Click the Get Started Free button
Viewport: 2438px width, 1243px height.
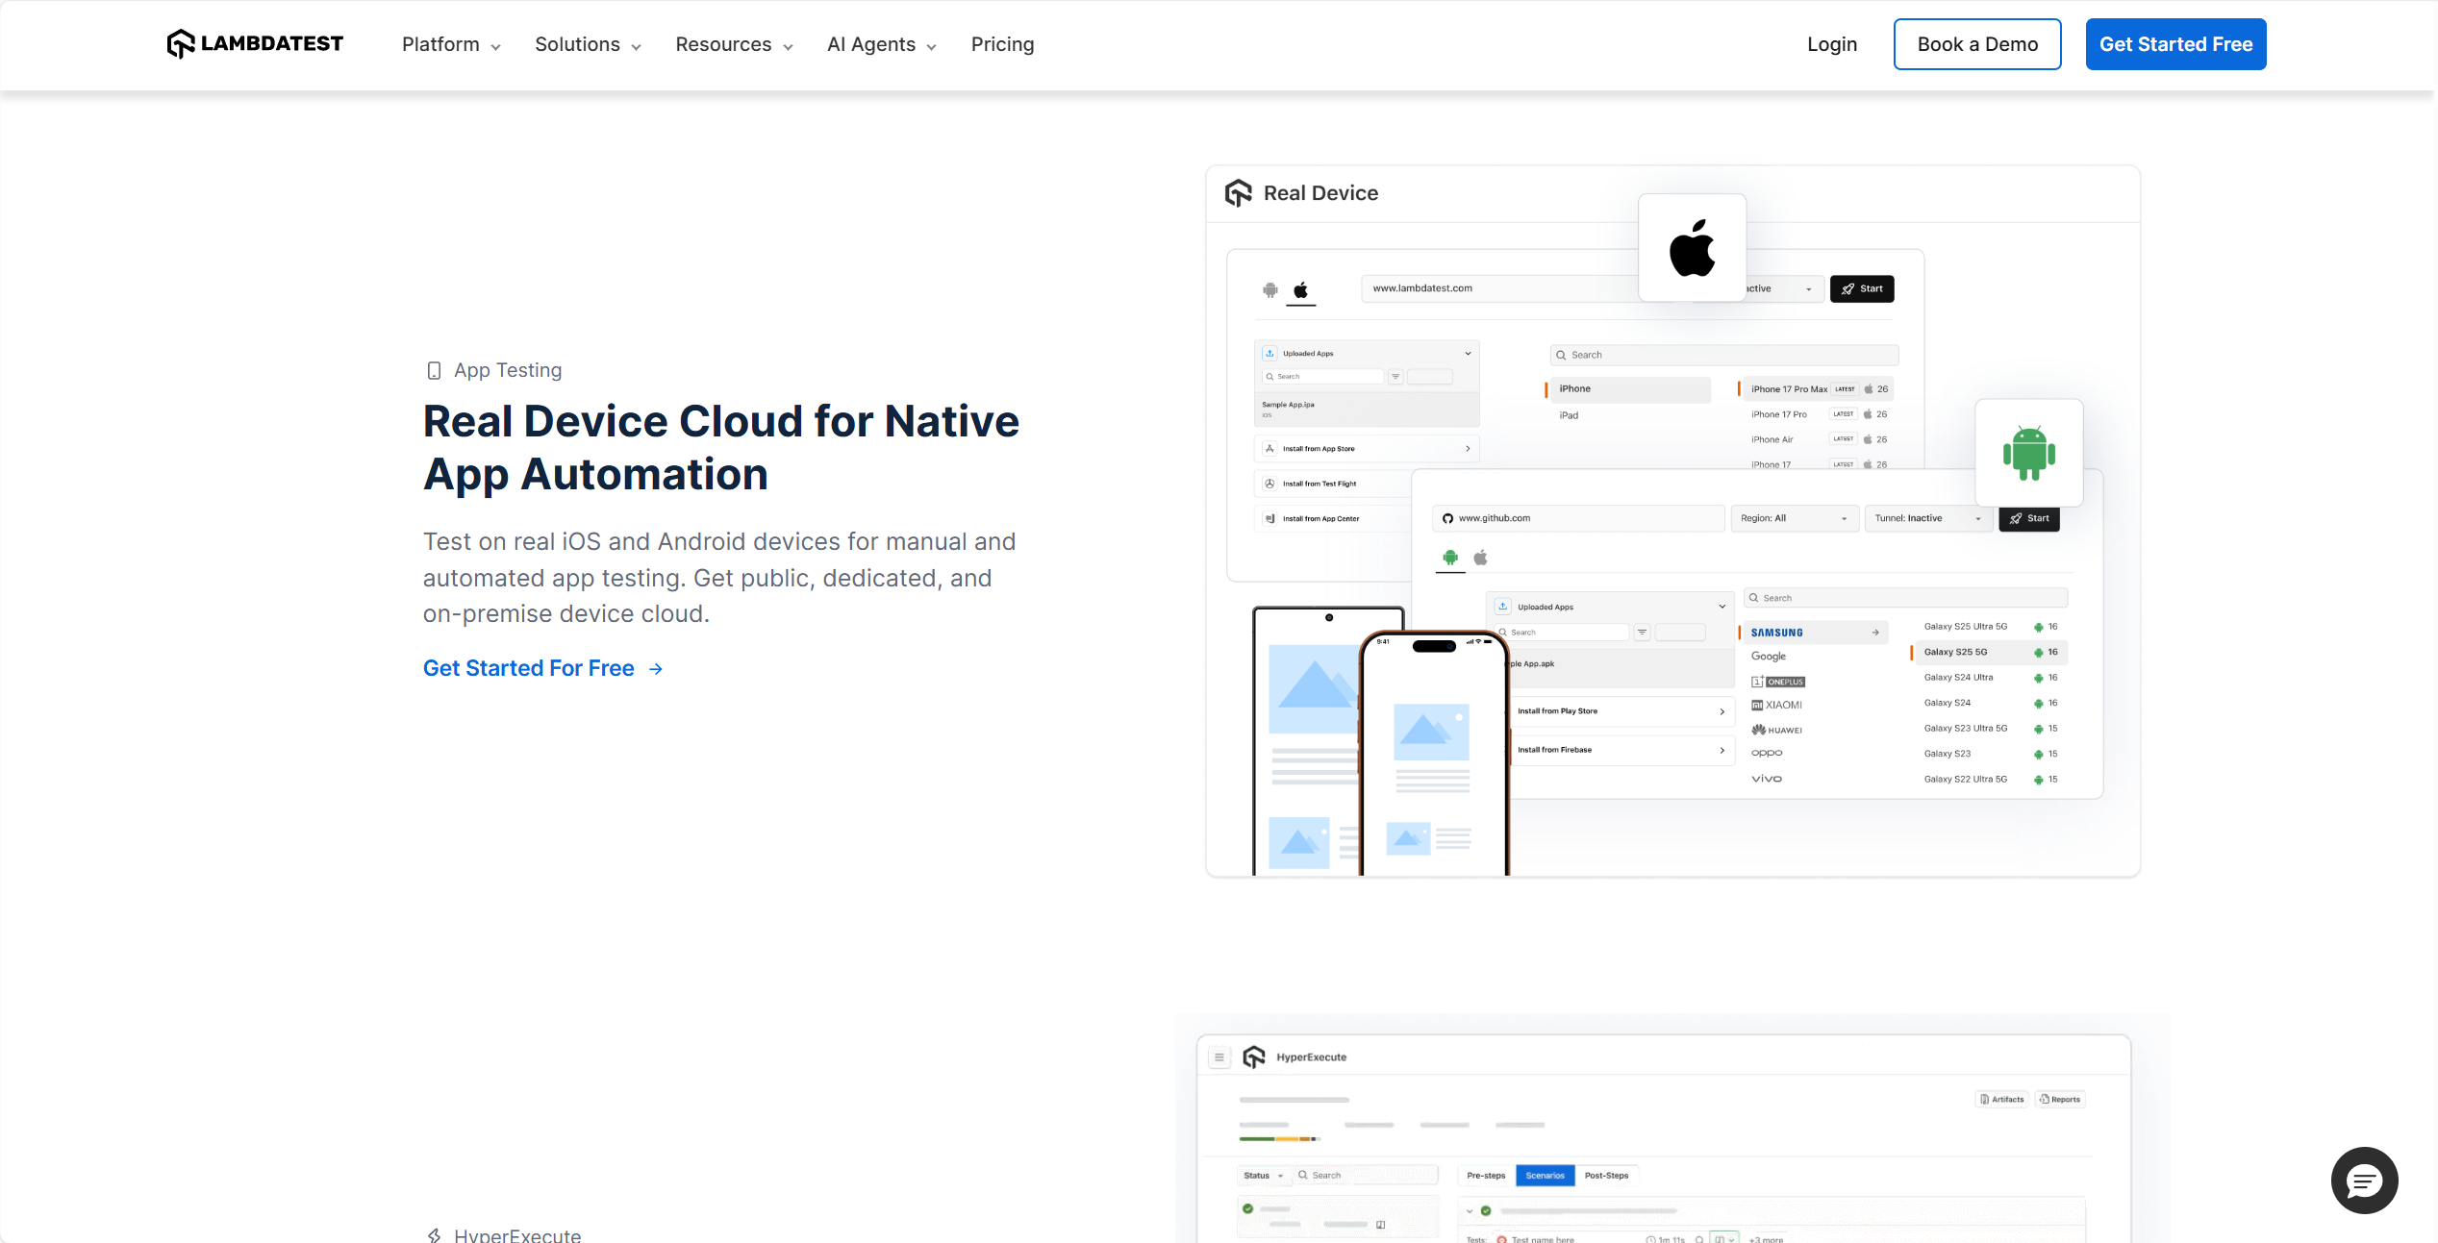(x=2175, y=44)
